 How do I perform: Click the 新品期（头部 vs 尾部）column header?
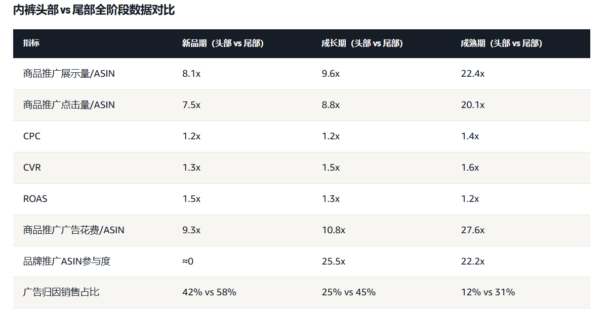click(223, 43)
